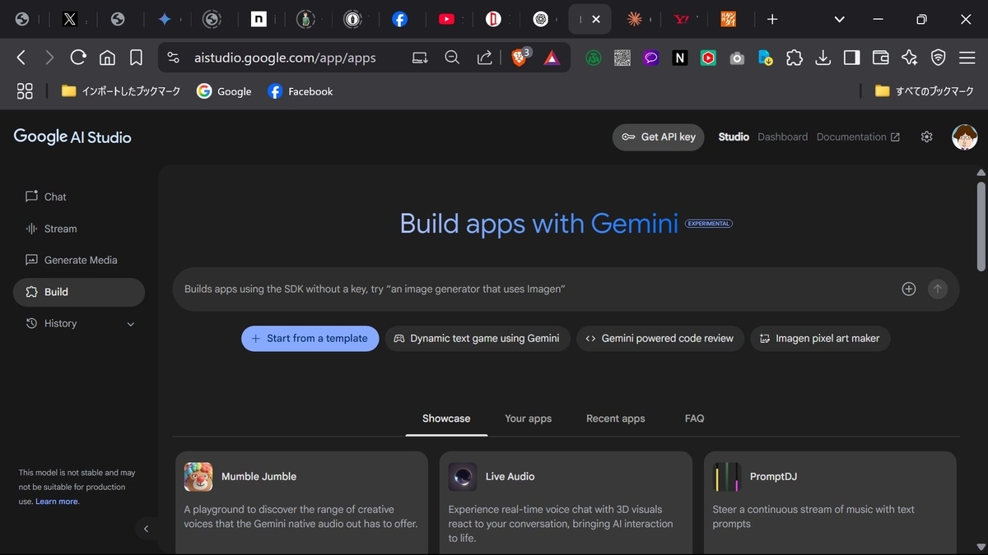Choose Dynamic text game using Gemini
This screenshot has width=988, height=555.
478,339
